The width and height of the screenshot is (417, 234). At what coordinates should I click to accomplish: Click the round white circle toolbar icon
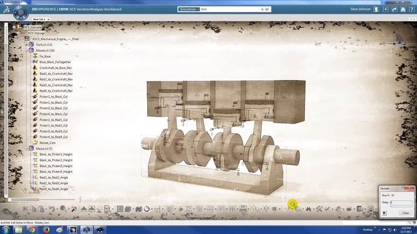[147, 209]
